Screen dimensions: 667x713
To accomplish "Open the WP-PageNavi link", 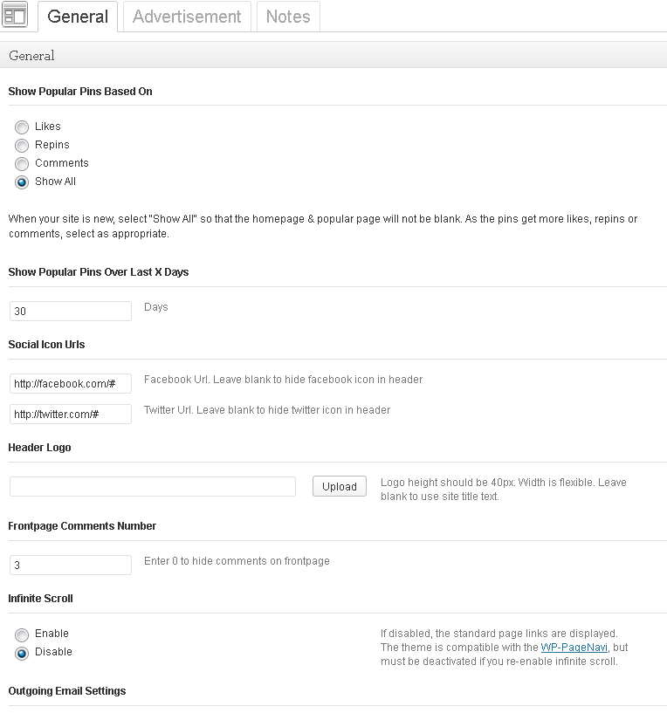I will 574,647.
